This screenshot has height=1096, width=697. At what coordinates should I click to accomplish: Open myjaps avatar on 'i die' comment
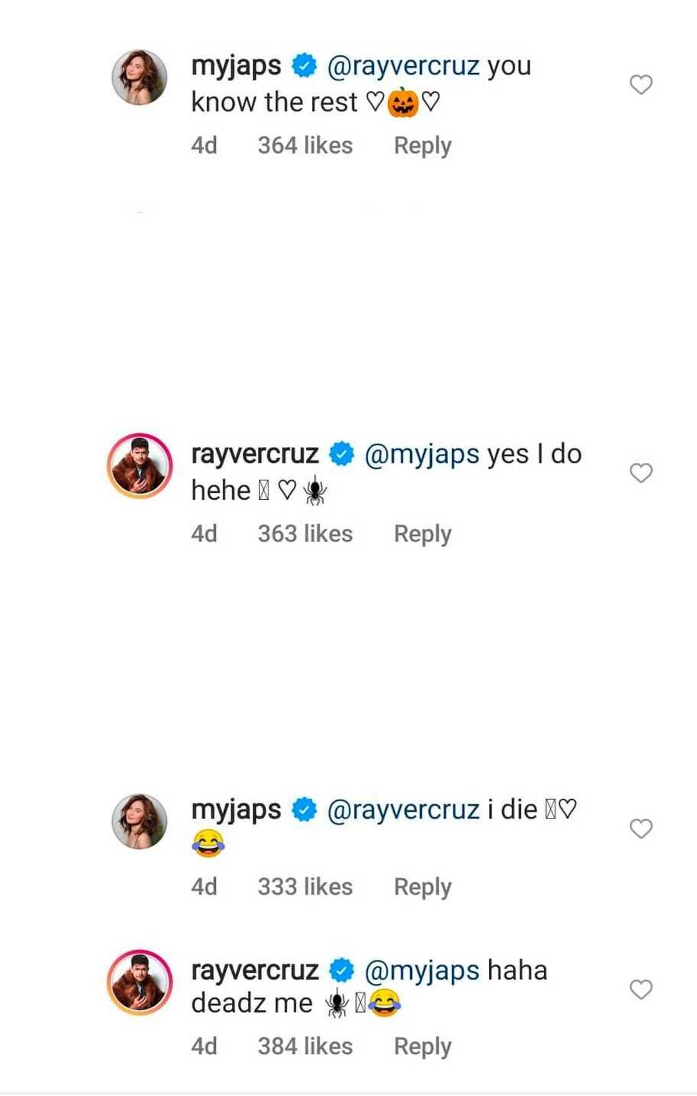coord(139,822)
